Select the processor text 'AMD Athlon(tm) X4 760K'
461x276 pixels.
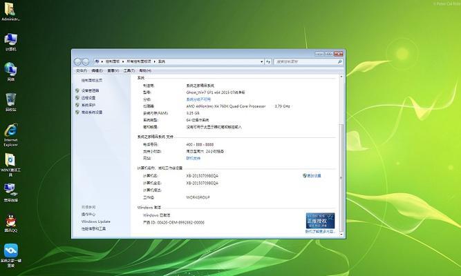click(207, 106)
